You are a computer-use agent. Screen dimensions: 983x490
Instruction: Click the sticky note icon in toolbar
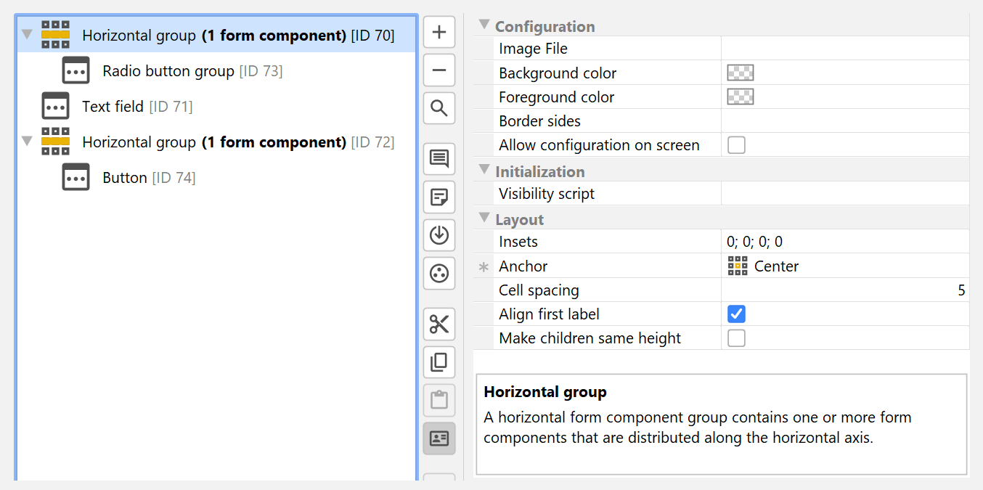coord(439,197)
